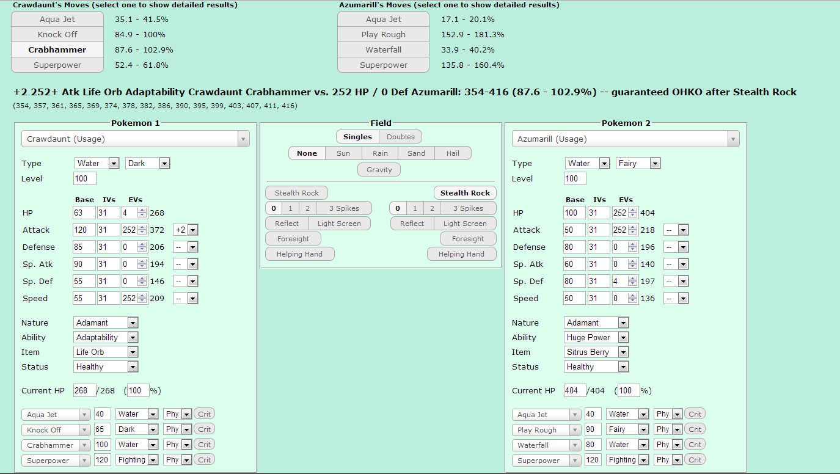Select the Crabhammer damage result description
This screenshot has height=474, width=840.
click(x=405, y=92)
